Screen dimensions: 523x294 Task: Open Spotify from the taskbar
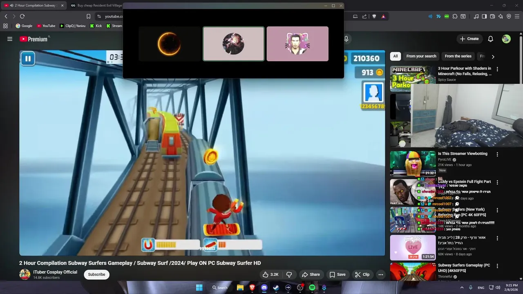pyautogui.click(x=312, y=287)
